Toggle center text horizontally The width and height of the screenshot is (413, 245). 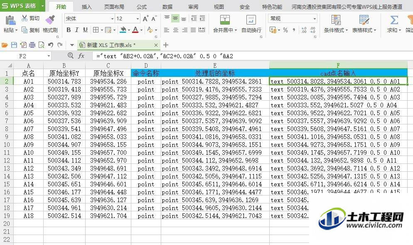[176, 30]
